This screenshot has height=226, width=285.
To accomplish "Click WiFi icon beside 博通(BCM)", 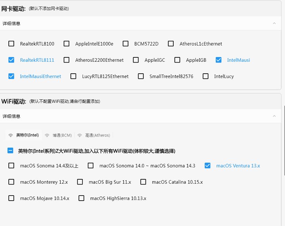I will (47, 135).
